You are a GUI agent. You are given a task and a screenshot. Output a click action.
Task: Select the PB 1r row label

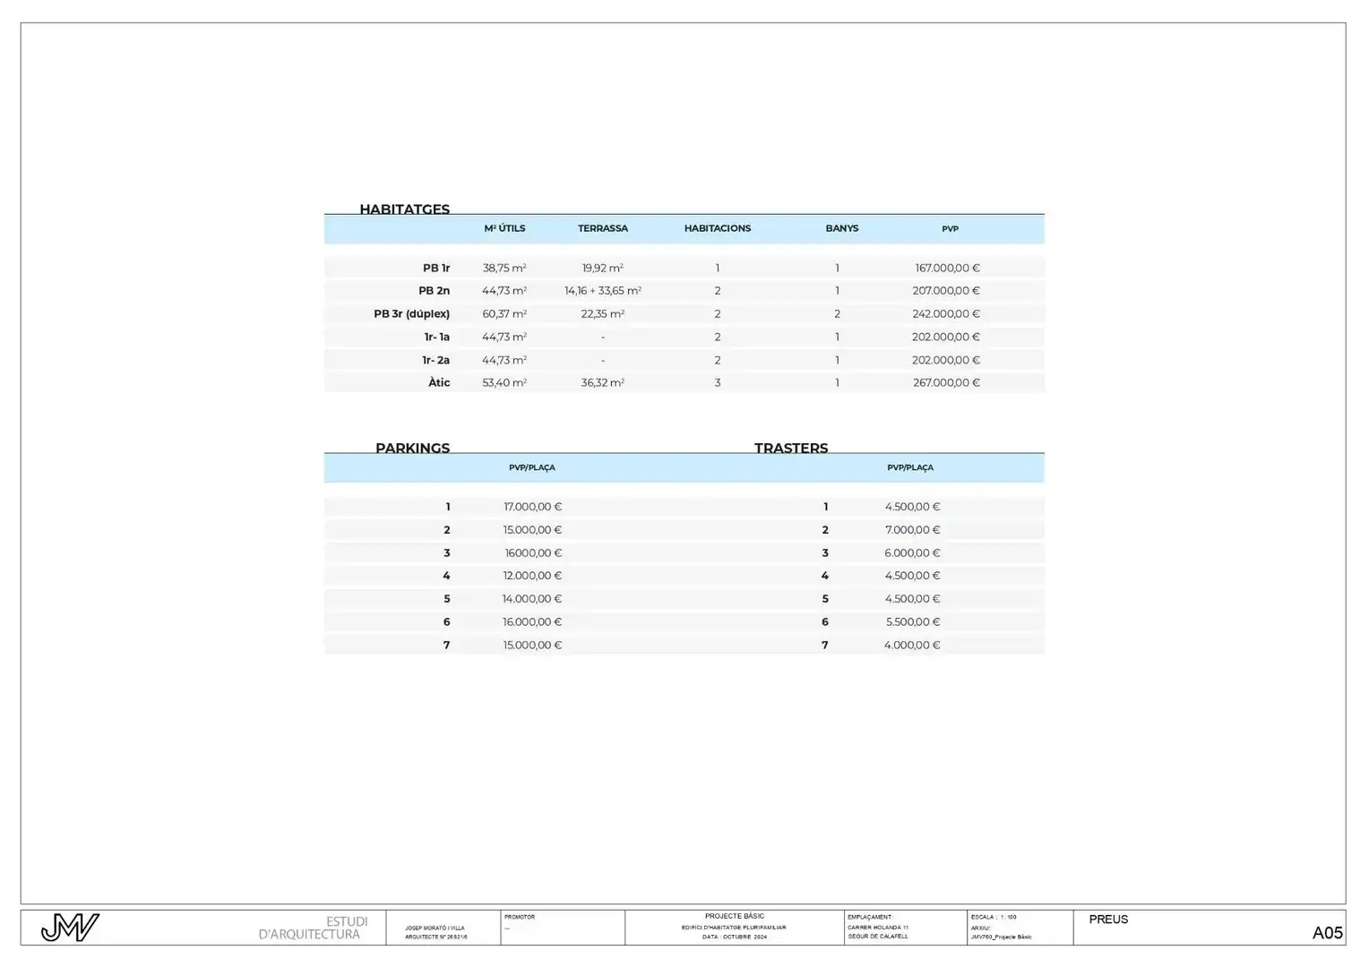coord(436,268)
